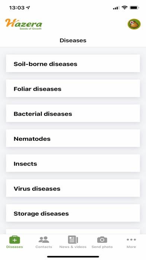146x260 pixels.
Task: Choose the Nematodes category
Action: click(73, 138)
